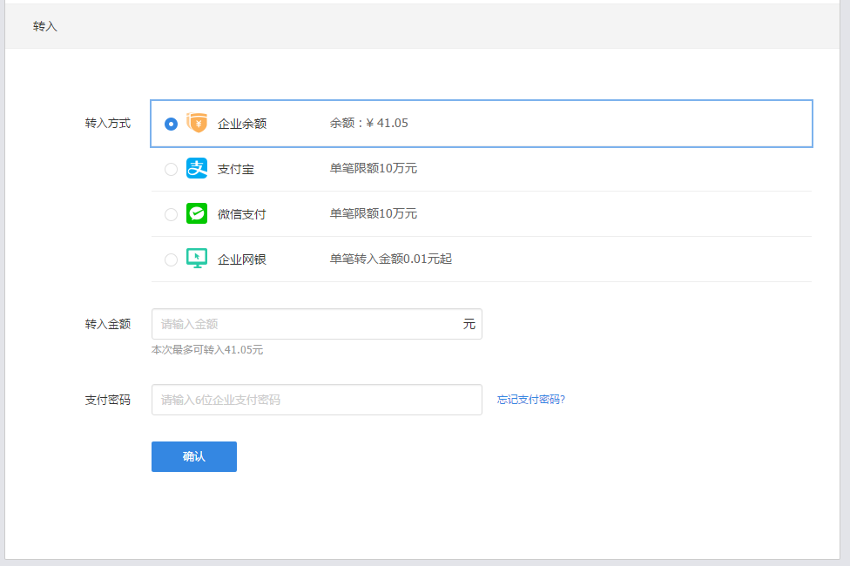Select the 企业余额 radio button
The height and width of the screenshot is (566, 850).
coord(171,124)
